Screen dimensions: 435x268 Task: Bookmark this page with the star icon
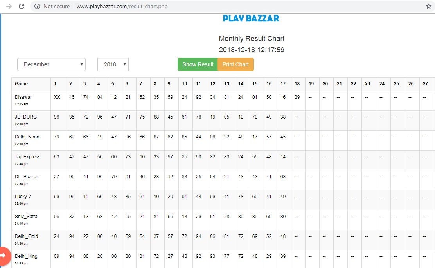pos(429,6)
